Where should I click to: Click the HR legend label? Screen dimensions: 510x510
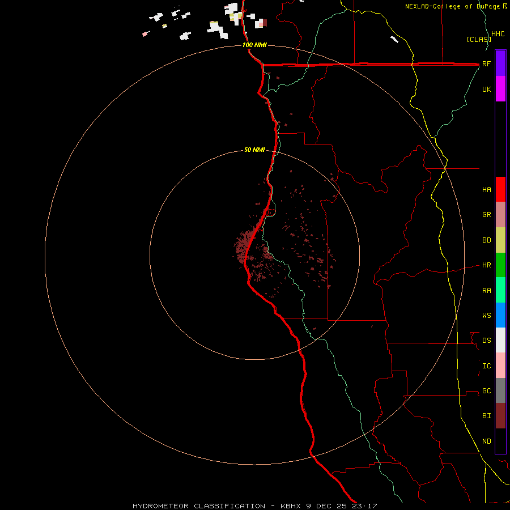[486, 265]
